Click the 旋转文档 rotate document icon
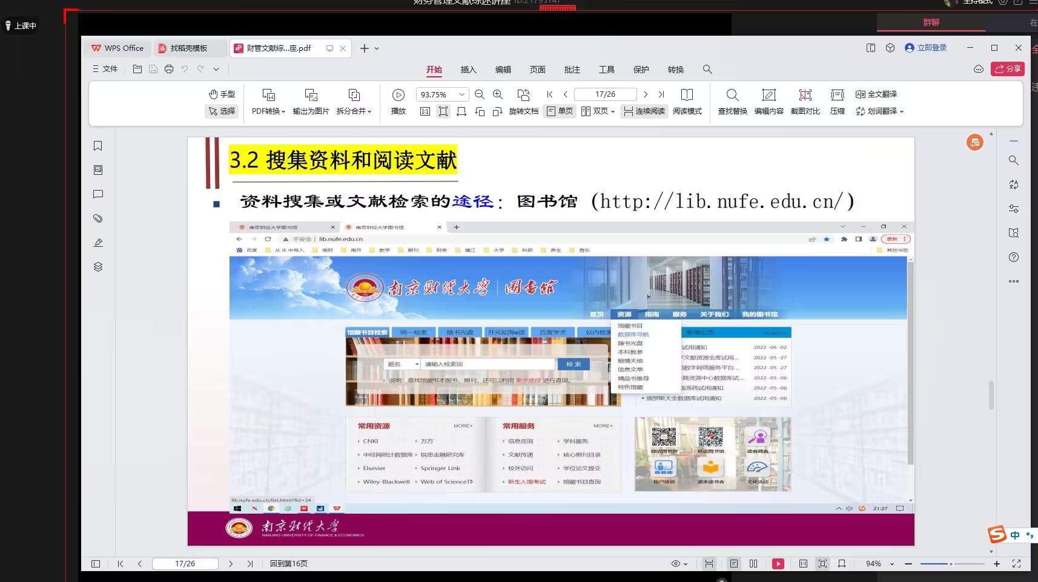The height and width of the screenshot is (582, 1038). click(523, 101)
